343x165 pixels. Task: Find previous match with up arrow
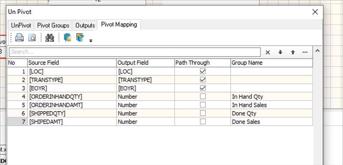(293, 52)
